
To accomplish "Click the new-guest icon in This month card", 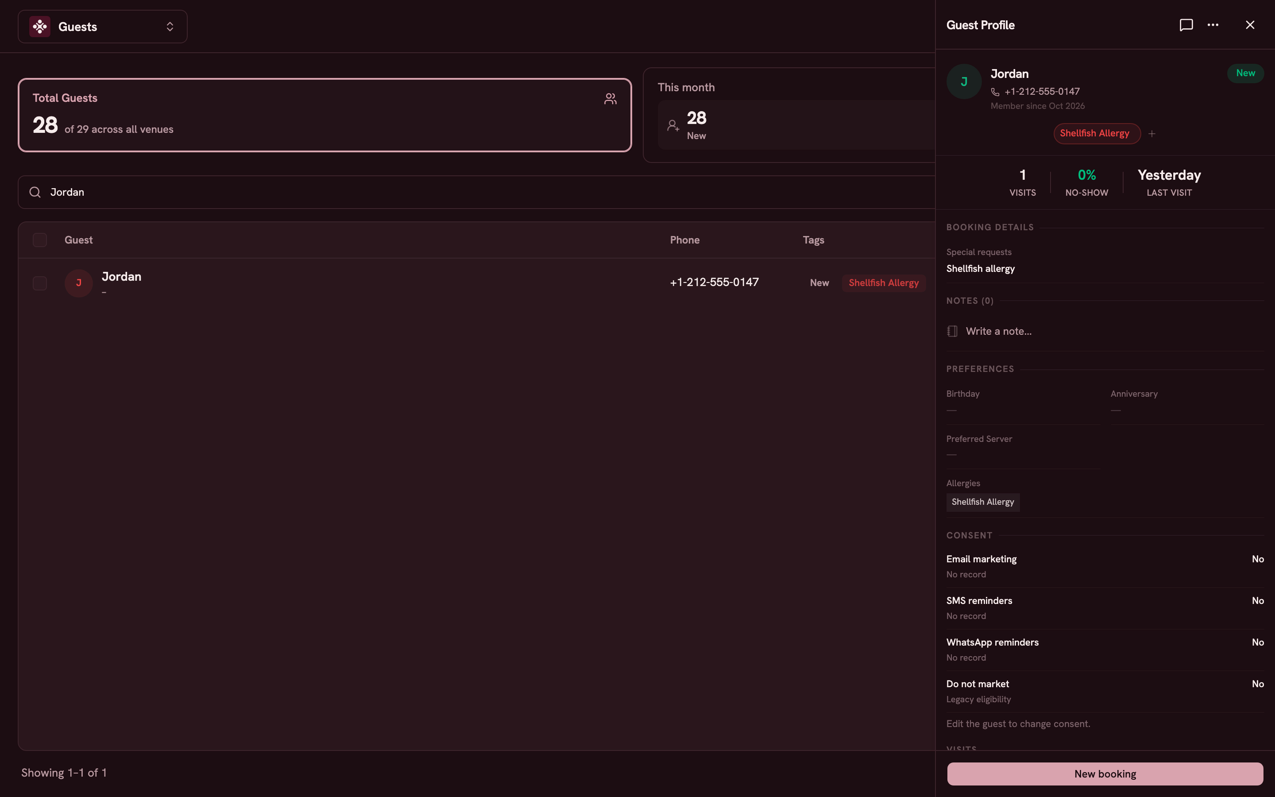I will (673, 125).
